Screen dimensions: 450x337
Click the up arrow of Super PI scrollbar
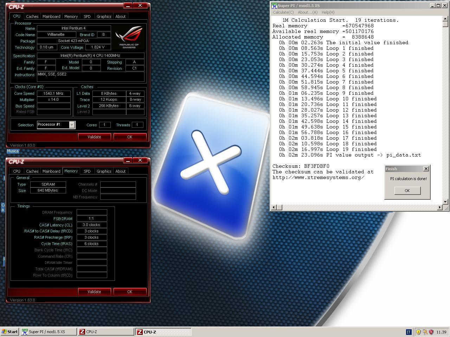445,19
